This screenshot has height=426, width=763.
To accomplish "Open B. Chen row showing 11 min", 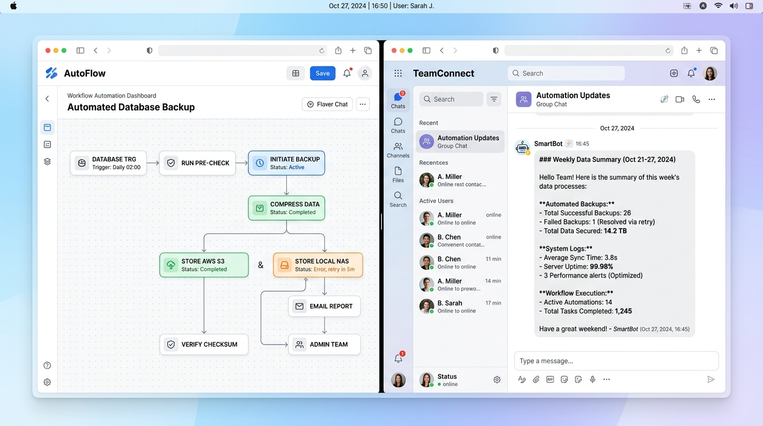I will pyautogui.click(x=460, y=262).
